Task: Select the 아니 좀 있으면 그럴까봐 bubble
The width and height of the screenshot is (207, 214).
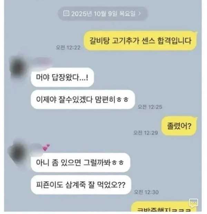Action: coord(80,163)
